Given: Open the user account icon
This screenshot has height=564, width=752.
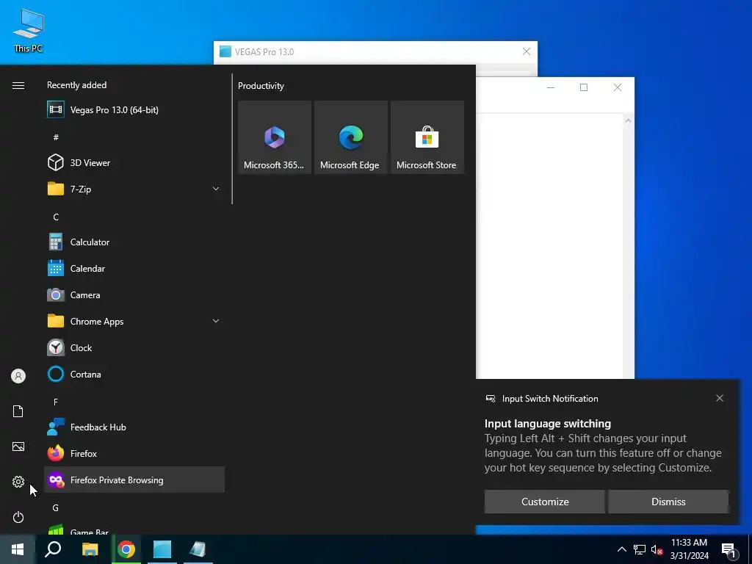Looking at the screenshot, I should (18, 376).
